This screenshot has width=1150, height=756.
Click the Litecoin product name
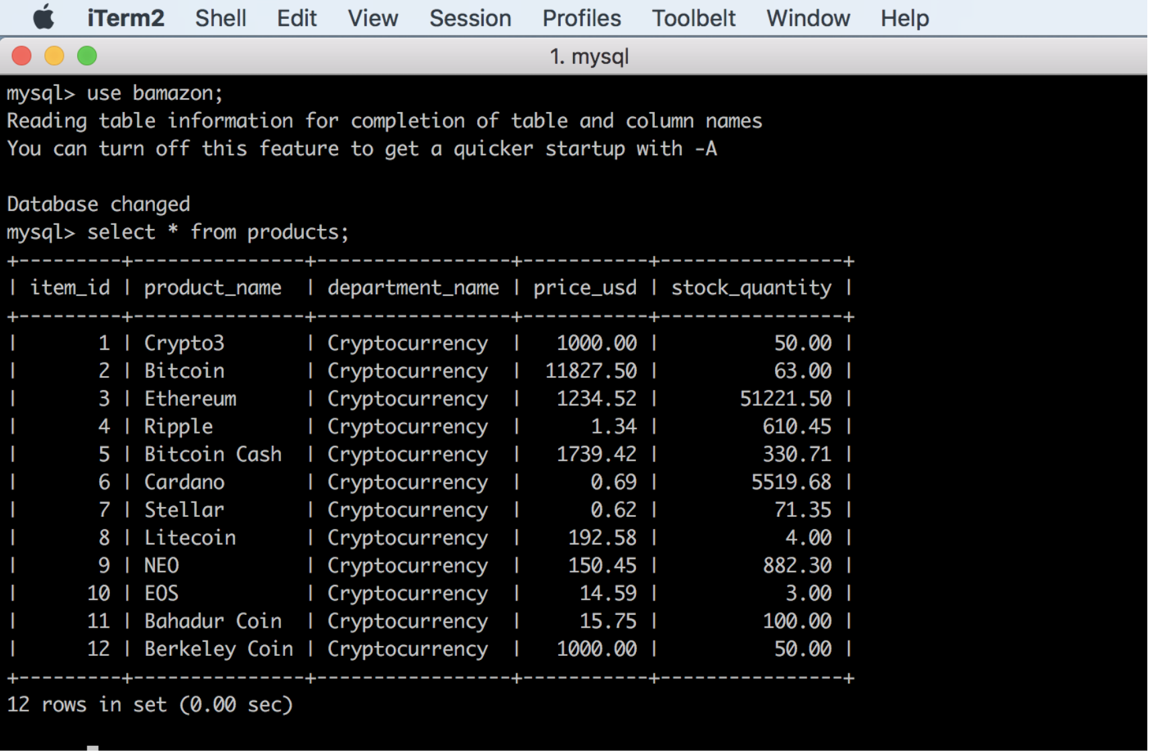tap(191, 538)
